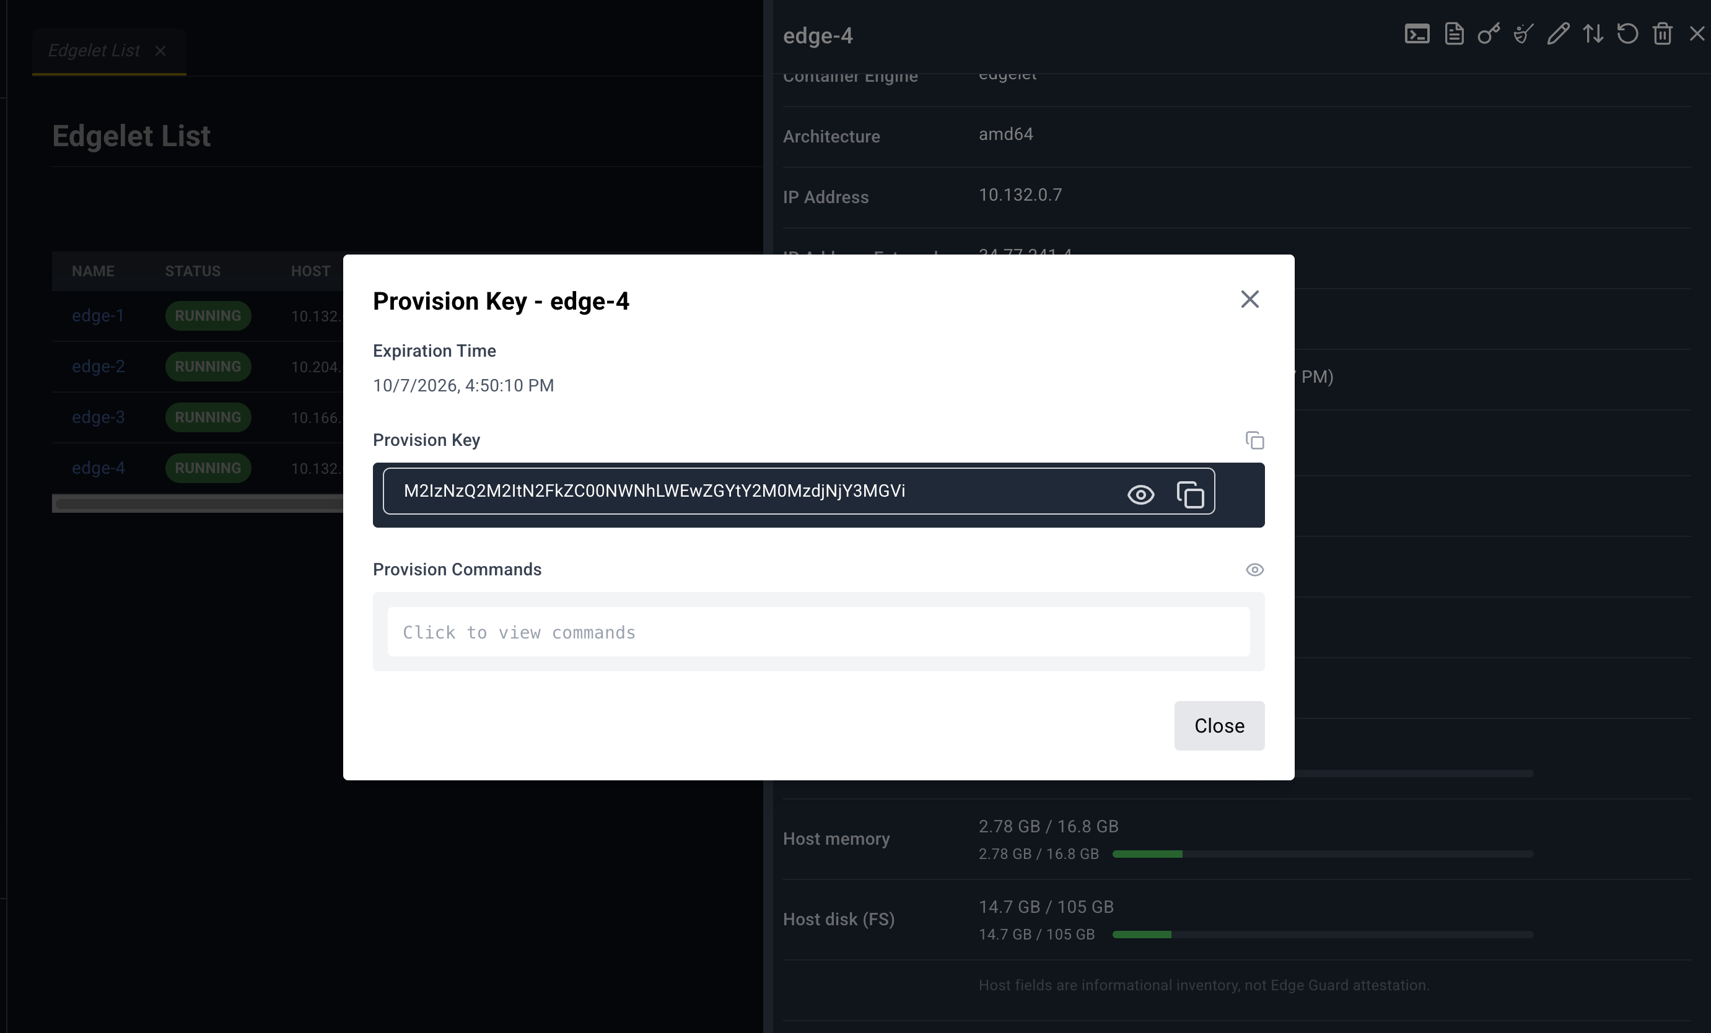Click the reboot circular arrow icon

[x=1627, y=34]
